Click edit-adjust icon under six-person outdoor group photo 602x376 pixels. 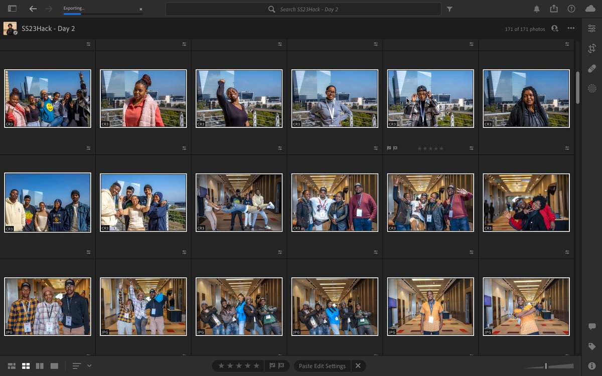88,148
